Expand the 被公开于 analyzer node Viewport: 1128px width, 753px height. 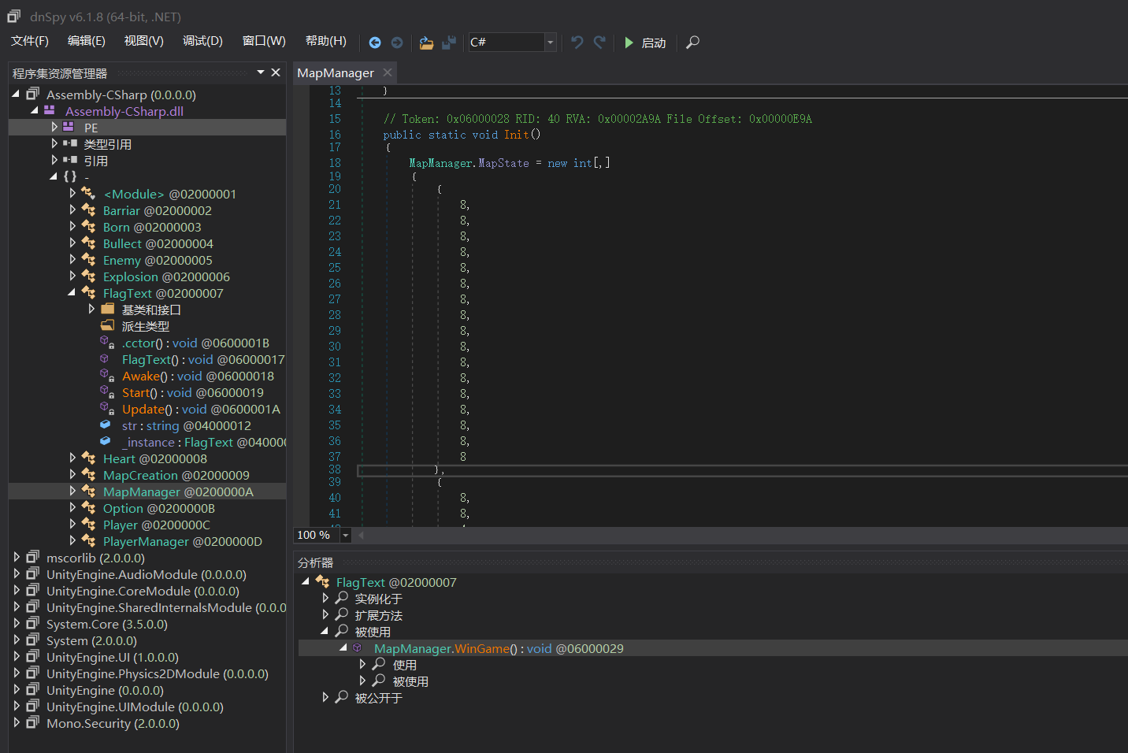pyautogui.click(x=325, y=697)
